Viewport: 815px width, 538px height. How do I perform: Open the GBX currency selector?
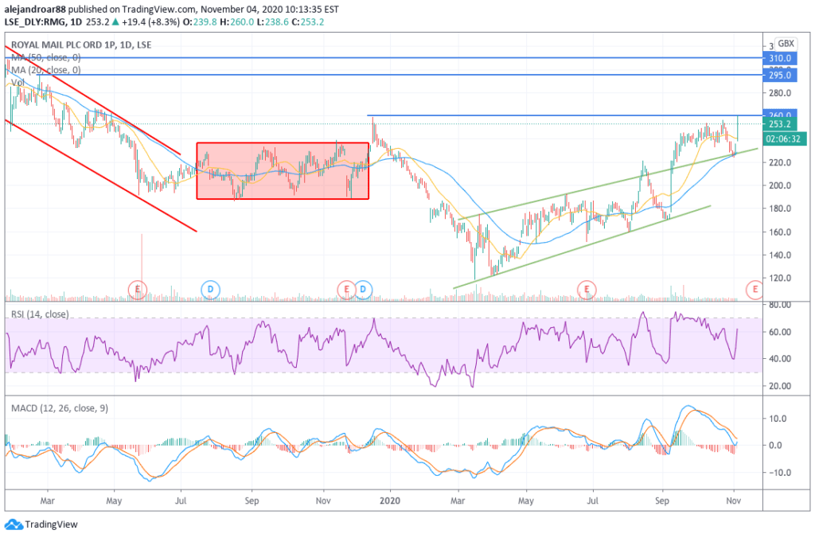click(x=786, y=43)
